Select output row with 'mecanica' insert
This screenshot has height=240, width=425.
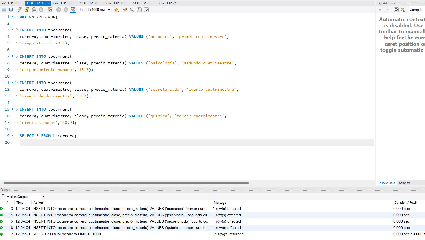pyautogui.click(x=212, y=209)
